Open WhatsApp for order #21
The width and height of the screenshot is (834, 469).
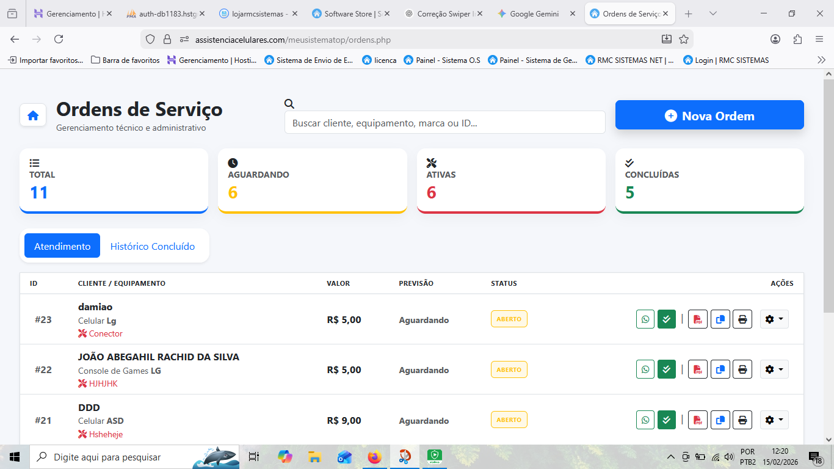pyautogui.click(x=645, y=420)
